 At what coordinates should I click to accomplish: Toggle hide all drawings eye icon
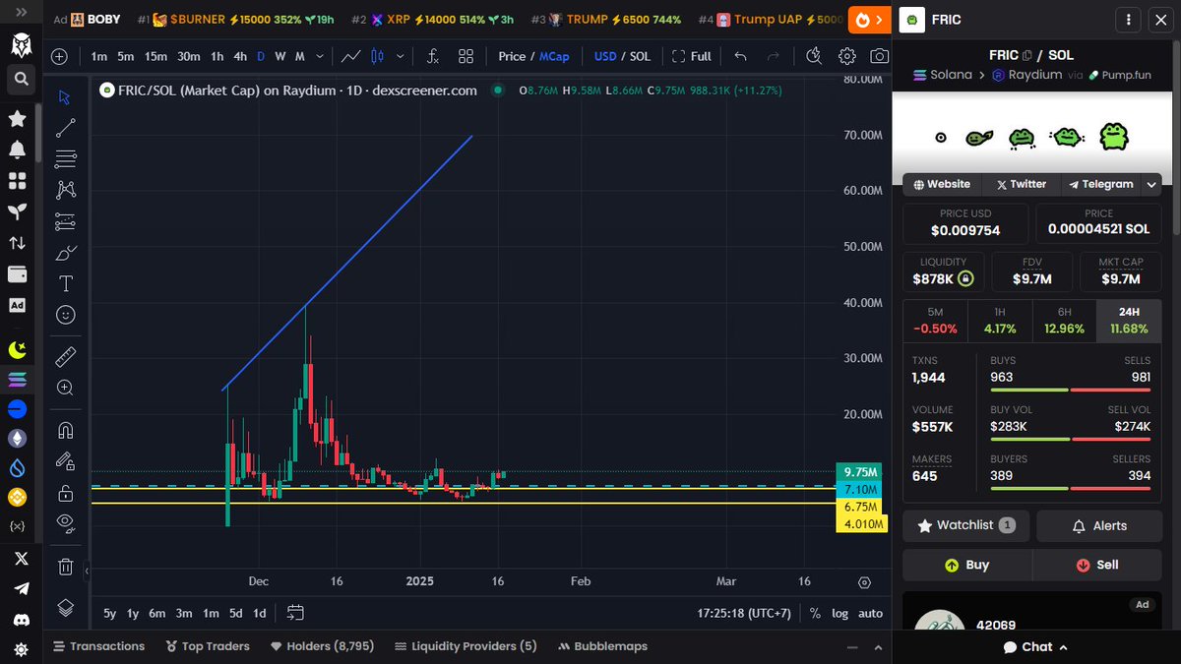pyautogui.click(x=65, y=522)
